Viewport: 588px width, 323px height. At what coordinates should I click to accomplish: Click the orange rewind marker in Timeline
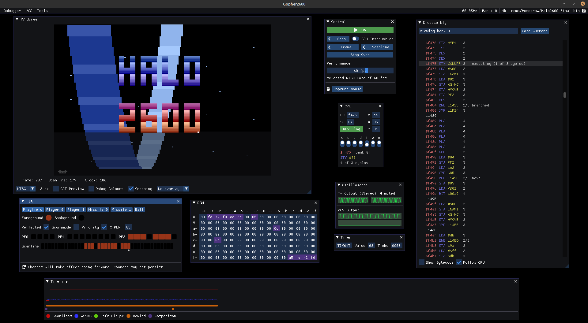pos(173,309)
